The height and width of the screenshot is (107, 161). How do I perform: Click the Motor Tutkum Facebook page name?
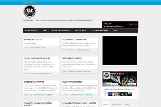117,74
